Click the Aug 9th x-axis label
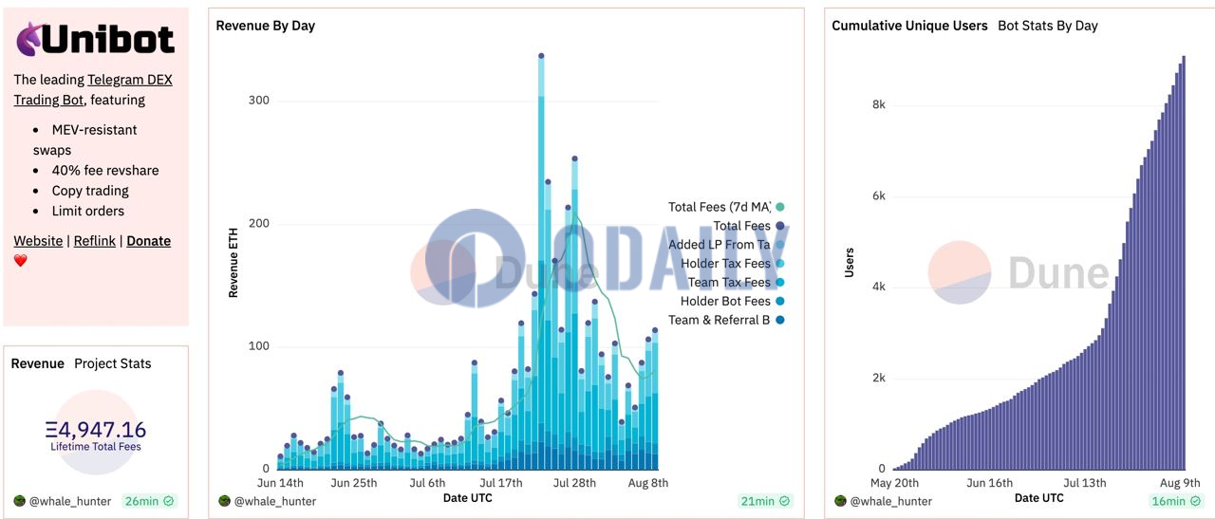The image size is (1215, 519). pyautogui.click(x=1180, y=483)
